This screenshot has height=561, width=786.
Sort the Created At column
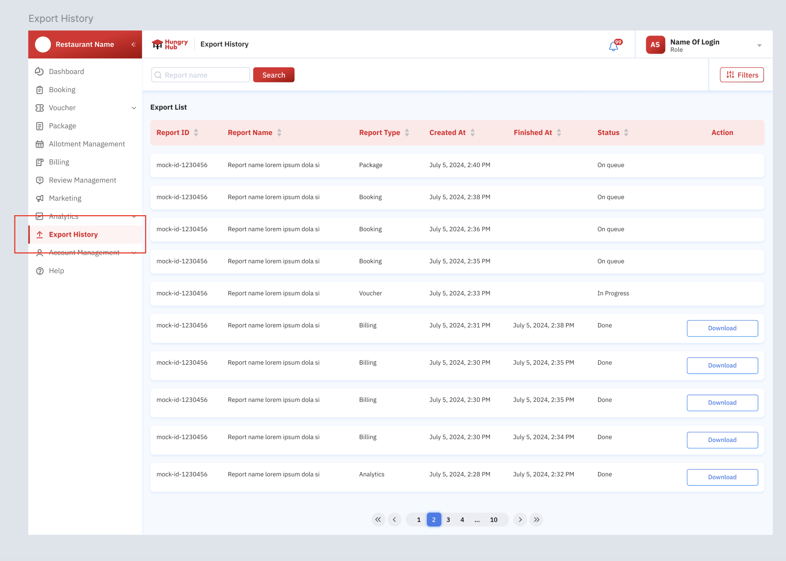pos(472,132)
